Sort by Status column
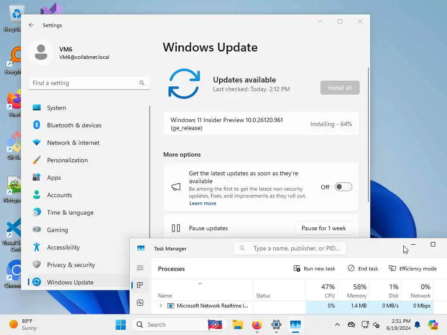Viewport: 447px width, 335px height. pyautogui.click(x=263, y=296)
